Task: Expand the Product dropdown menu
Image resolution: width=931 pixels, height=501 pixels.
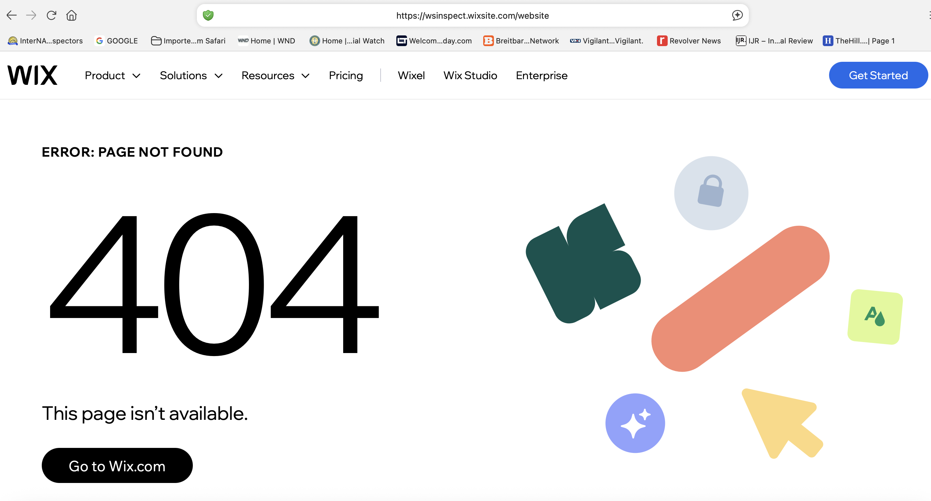Action: click(112, 75)
